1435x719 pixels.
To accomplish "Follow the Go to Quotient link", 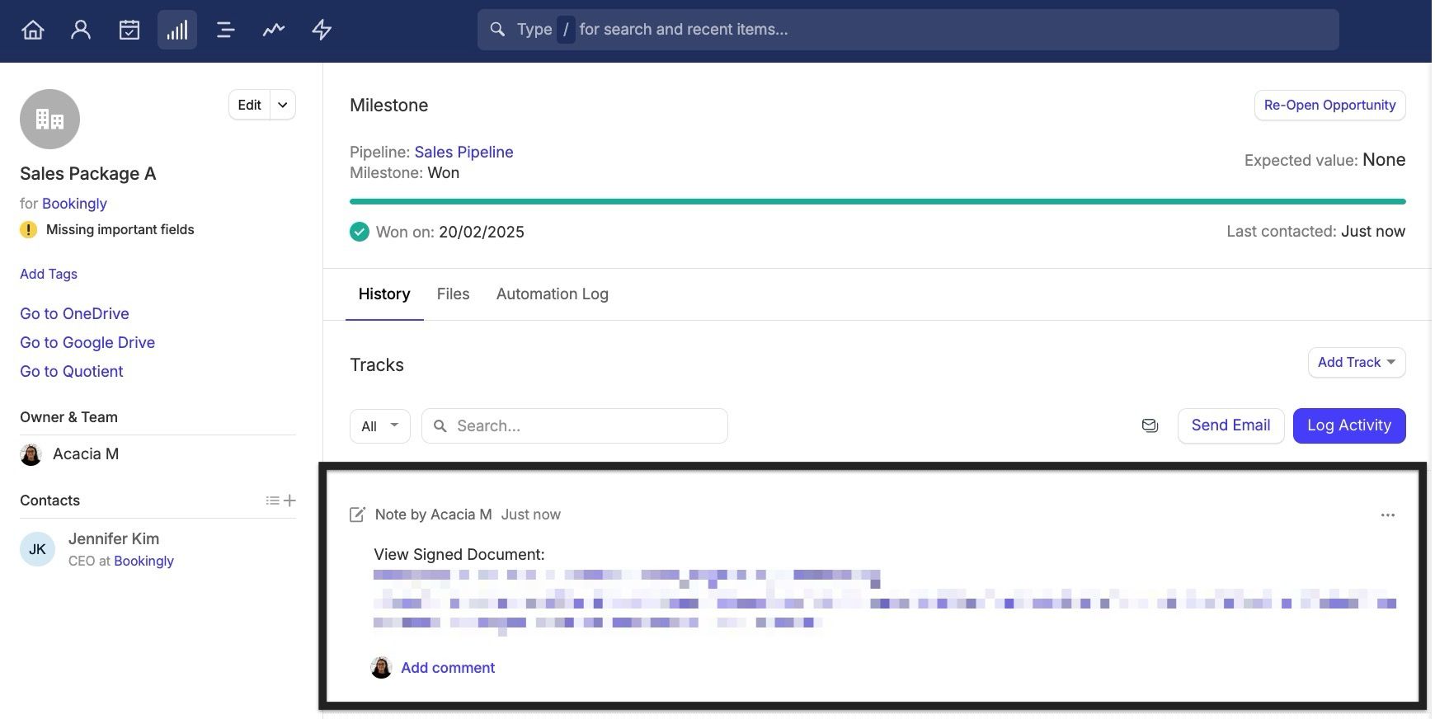I will tap(71, 371).
